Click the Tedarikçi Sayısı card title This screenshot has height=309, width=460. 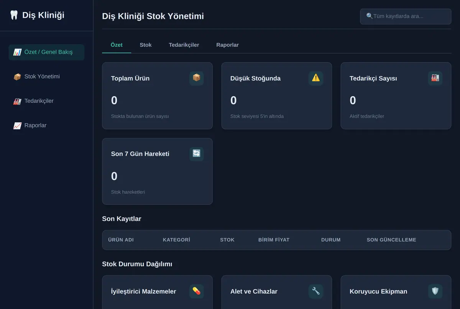tap(373, 78)
